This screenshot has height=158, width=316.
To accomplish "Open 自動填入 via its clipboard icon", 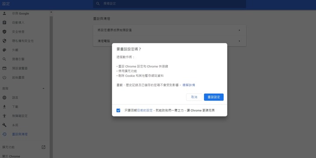I will [x=4, y=22].
